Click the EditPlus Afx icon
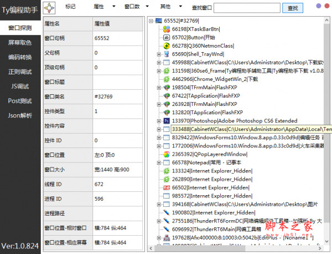Screen dimensions: 332x254 point(167,238)
